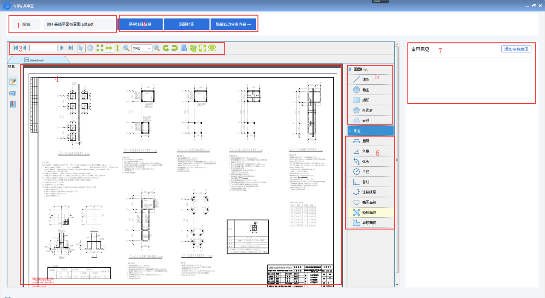Select the 矩形面积 rectangle area tool
The width and height of the screenshot is (545, 298).
click(x=370, y=213)
